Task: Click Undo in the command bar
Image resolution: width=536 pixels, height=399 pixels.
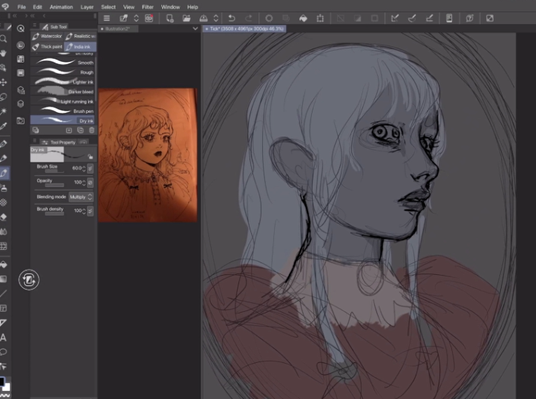Action: click(231, 18)
